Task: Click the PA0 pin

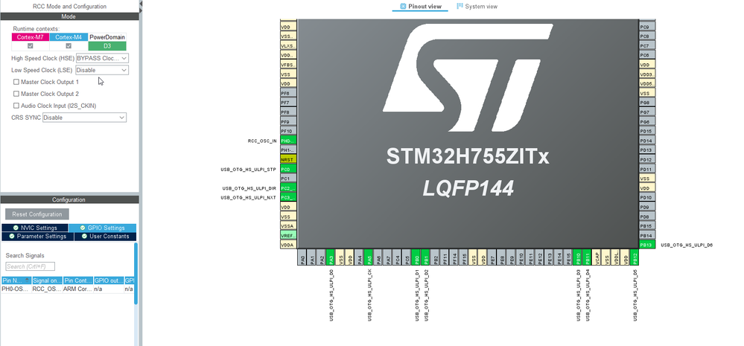Action: point(302,257)
